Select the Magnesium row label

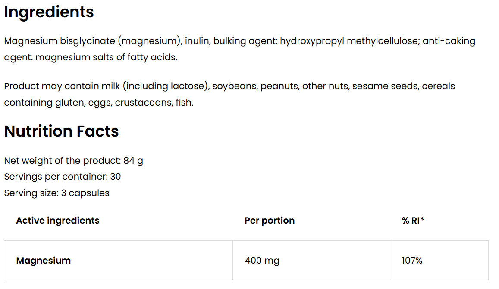click(x=44, y=261)
